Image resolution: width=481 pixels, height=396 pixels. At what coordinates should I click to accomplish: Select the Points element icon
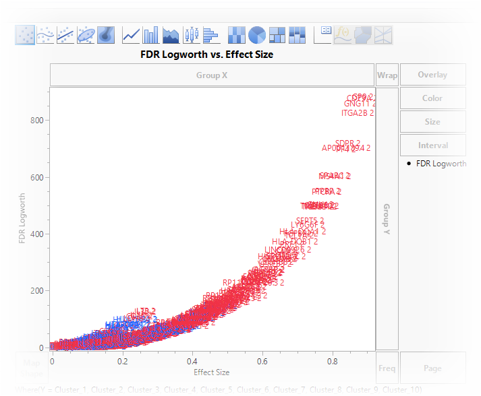click(25, 34)
